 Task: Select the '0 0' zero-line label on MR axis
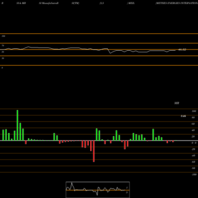pyautogui.click(x=194, y=143)
